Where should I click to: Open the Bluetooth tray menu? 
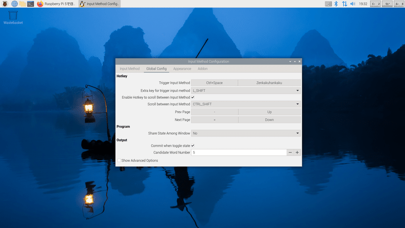(336, 4)
